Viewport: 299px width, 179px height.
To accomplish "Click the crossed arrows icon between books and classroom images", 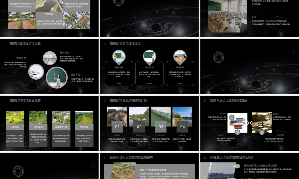I will click(250, 123).
